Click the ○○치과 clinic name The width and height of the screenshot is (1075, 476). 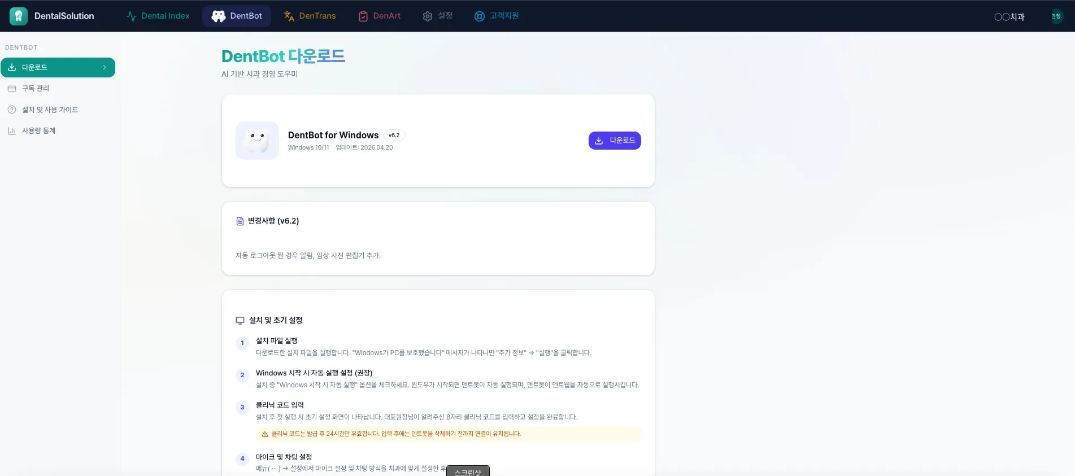pos(1009,17)
